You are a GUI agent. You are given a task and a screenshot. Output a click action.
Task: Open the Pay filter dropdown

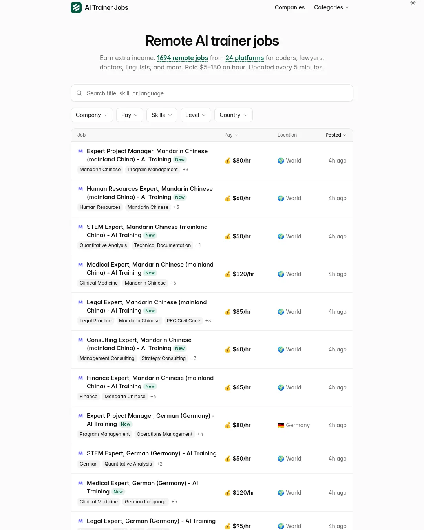coord(130,115)
